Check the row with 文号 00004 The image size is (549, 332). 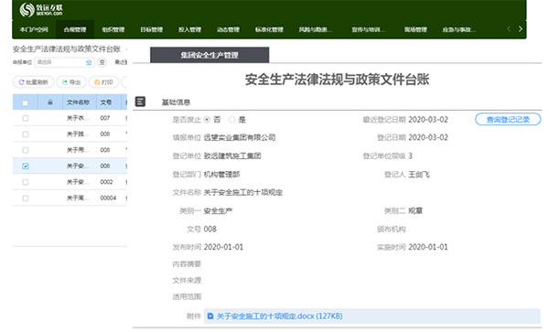point(26,198)
